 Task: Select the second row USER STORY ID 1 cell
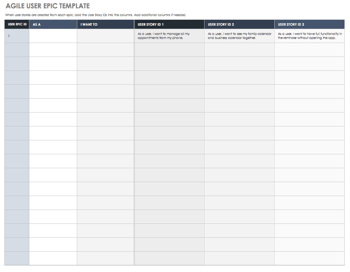[x=169, y=50]
